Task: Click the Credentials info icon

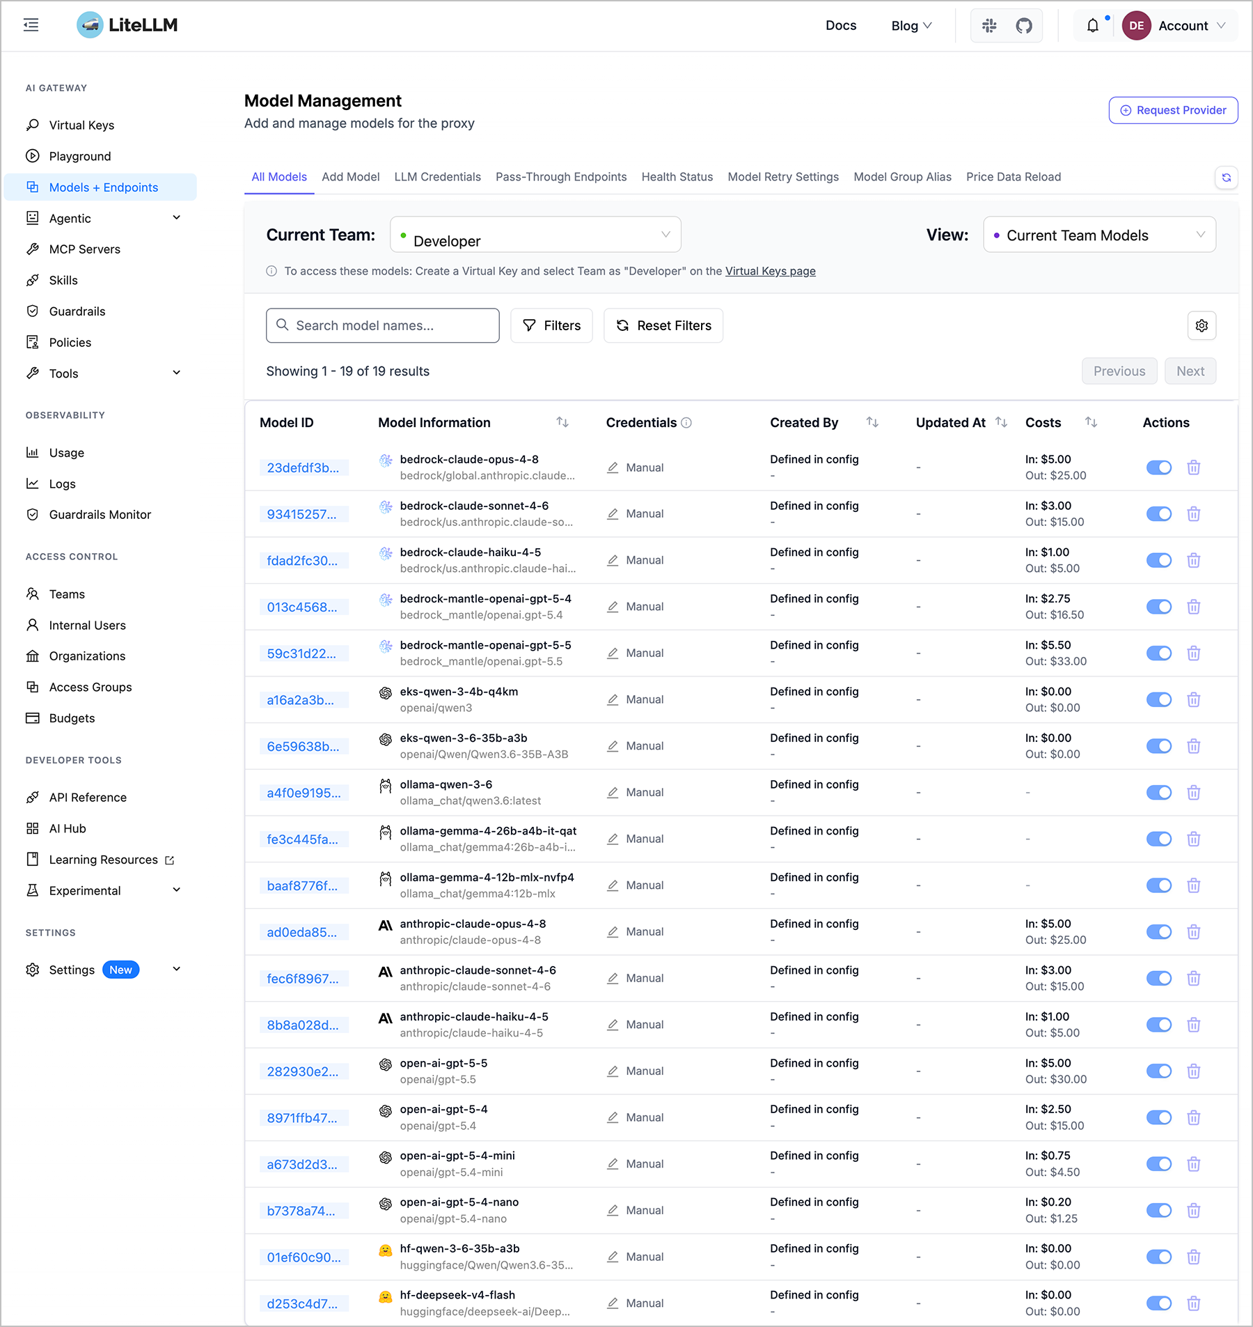Action: pyautogui.click(x=686, y=423)
